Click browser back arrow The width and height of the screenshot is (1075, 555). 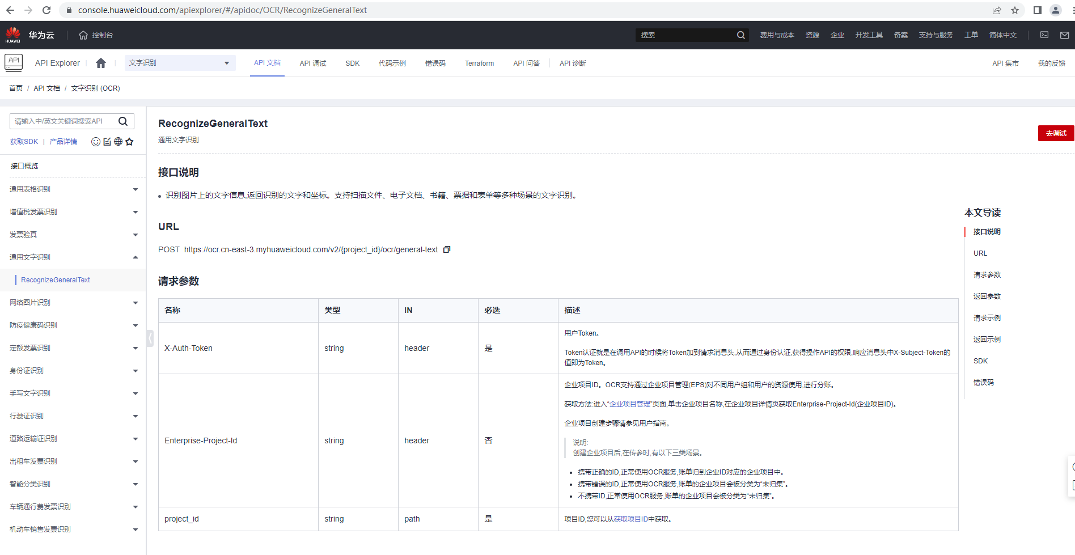tap(10, 10)
